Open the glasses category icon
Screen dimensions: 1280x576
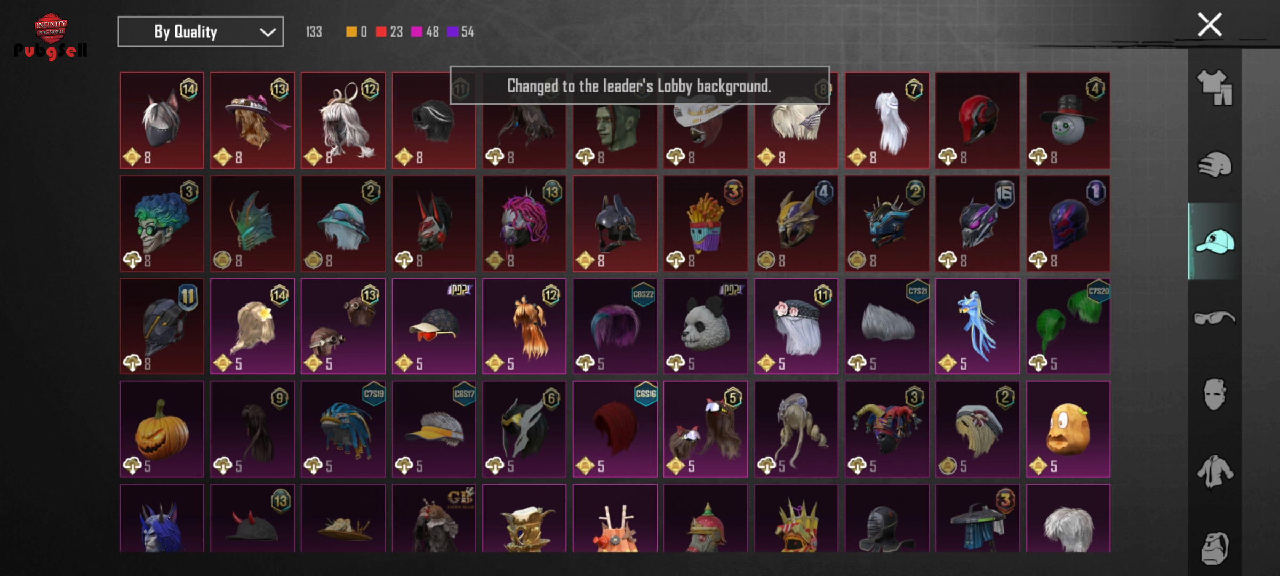click(x=1214, y=318)
